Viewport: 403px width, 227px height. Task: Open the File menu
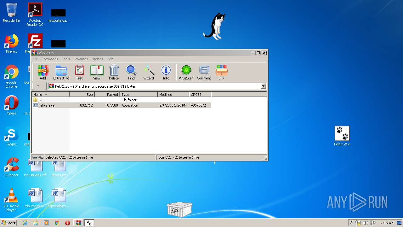(35, 59)
